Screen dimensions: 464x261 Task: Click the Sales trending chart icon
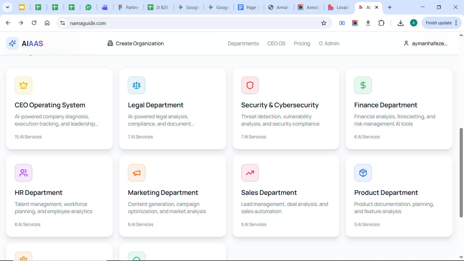[250, 173]
